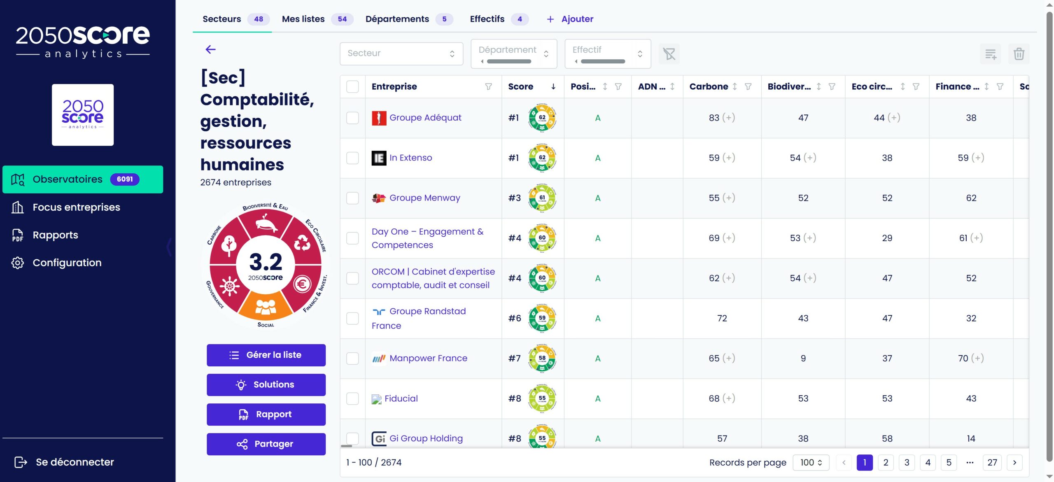Click the clear filters funnel icon
This screenshot has width=1054, height=482.
(669, 54)
